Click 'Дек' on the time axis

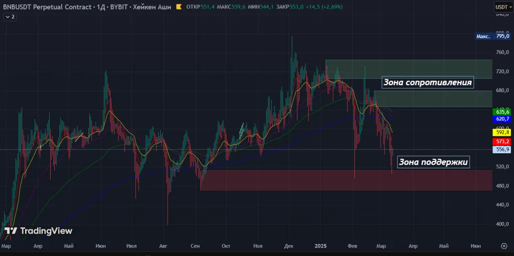click(x=289, y=246)
